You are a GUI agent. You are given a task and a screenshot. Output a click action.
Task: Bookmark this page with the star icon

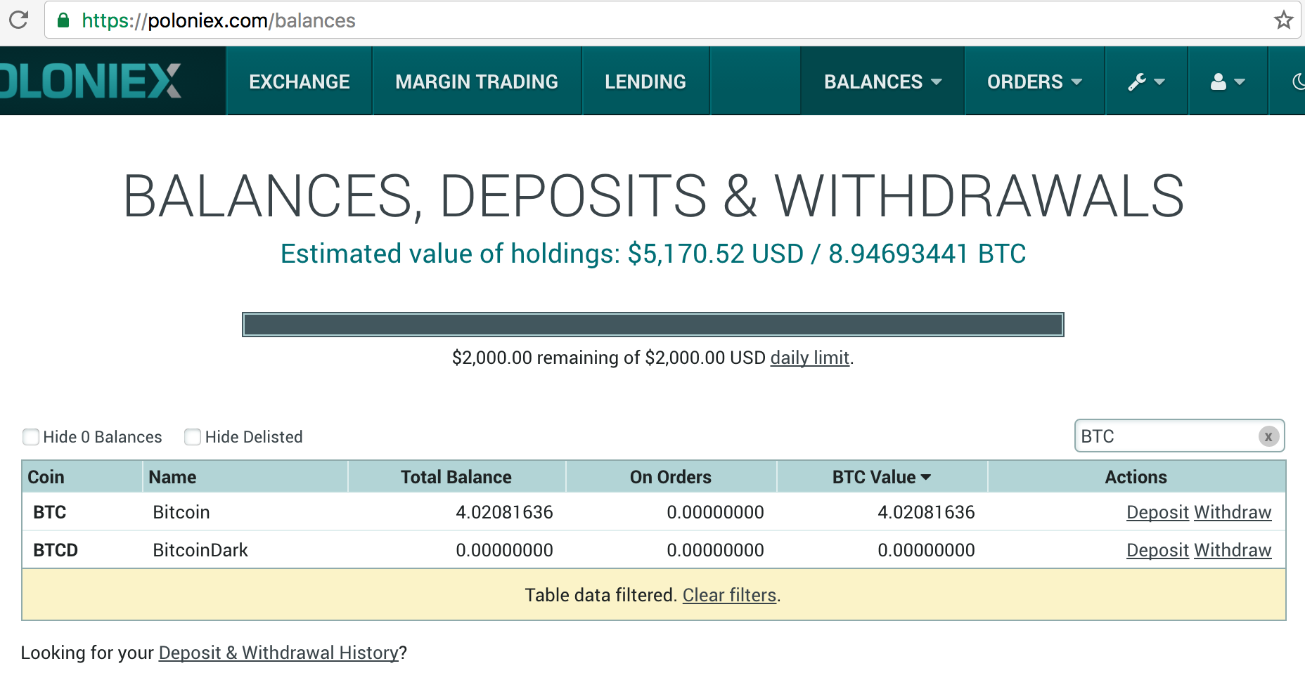1283,20
